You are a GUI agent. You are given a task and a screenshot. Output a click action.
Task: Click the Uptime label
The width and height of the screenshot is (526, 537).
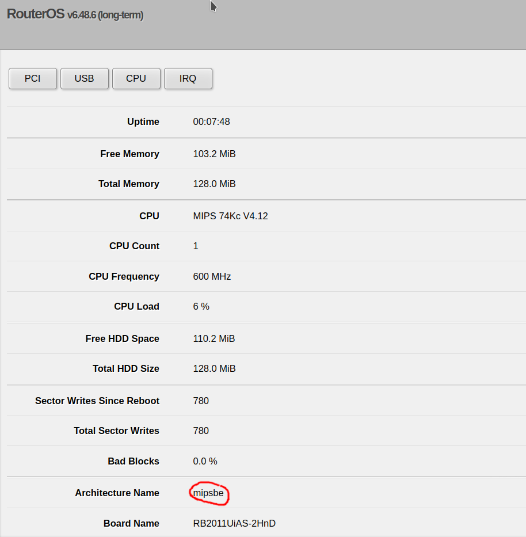pos(143,121)
